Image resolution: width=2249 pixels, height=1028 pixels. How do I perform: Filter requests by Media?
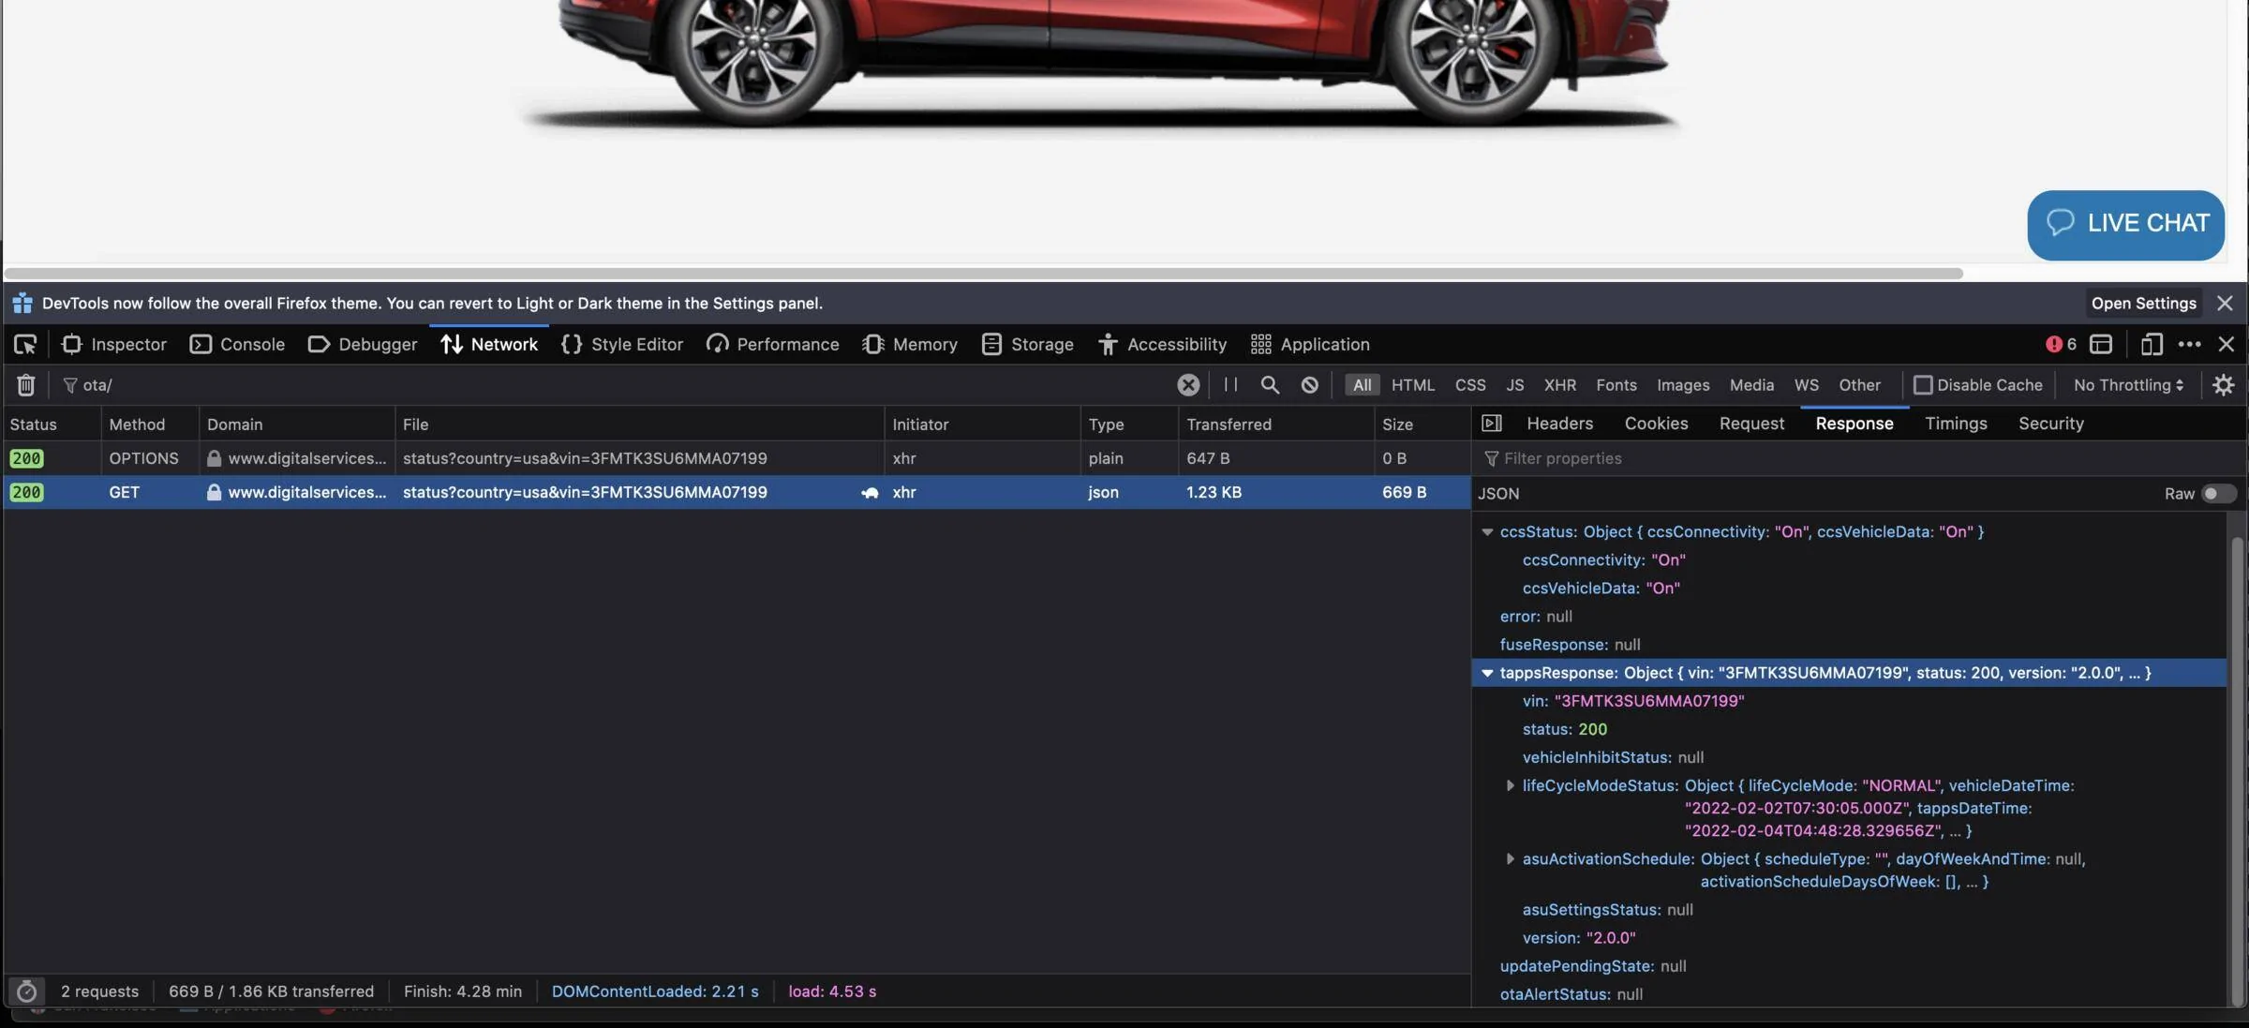(1751, 385)
